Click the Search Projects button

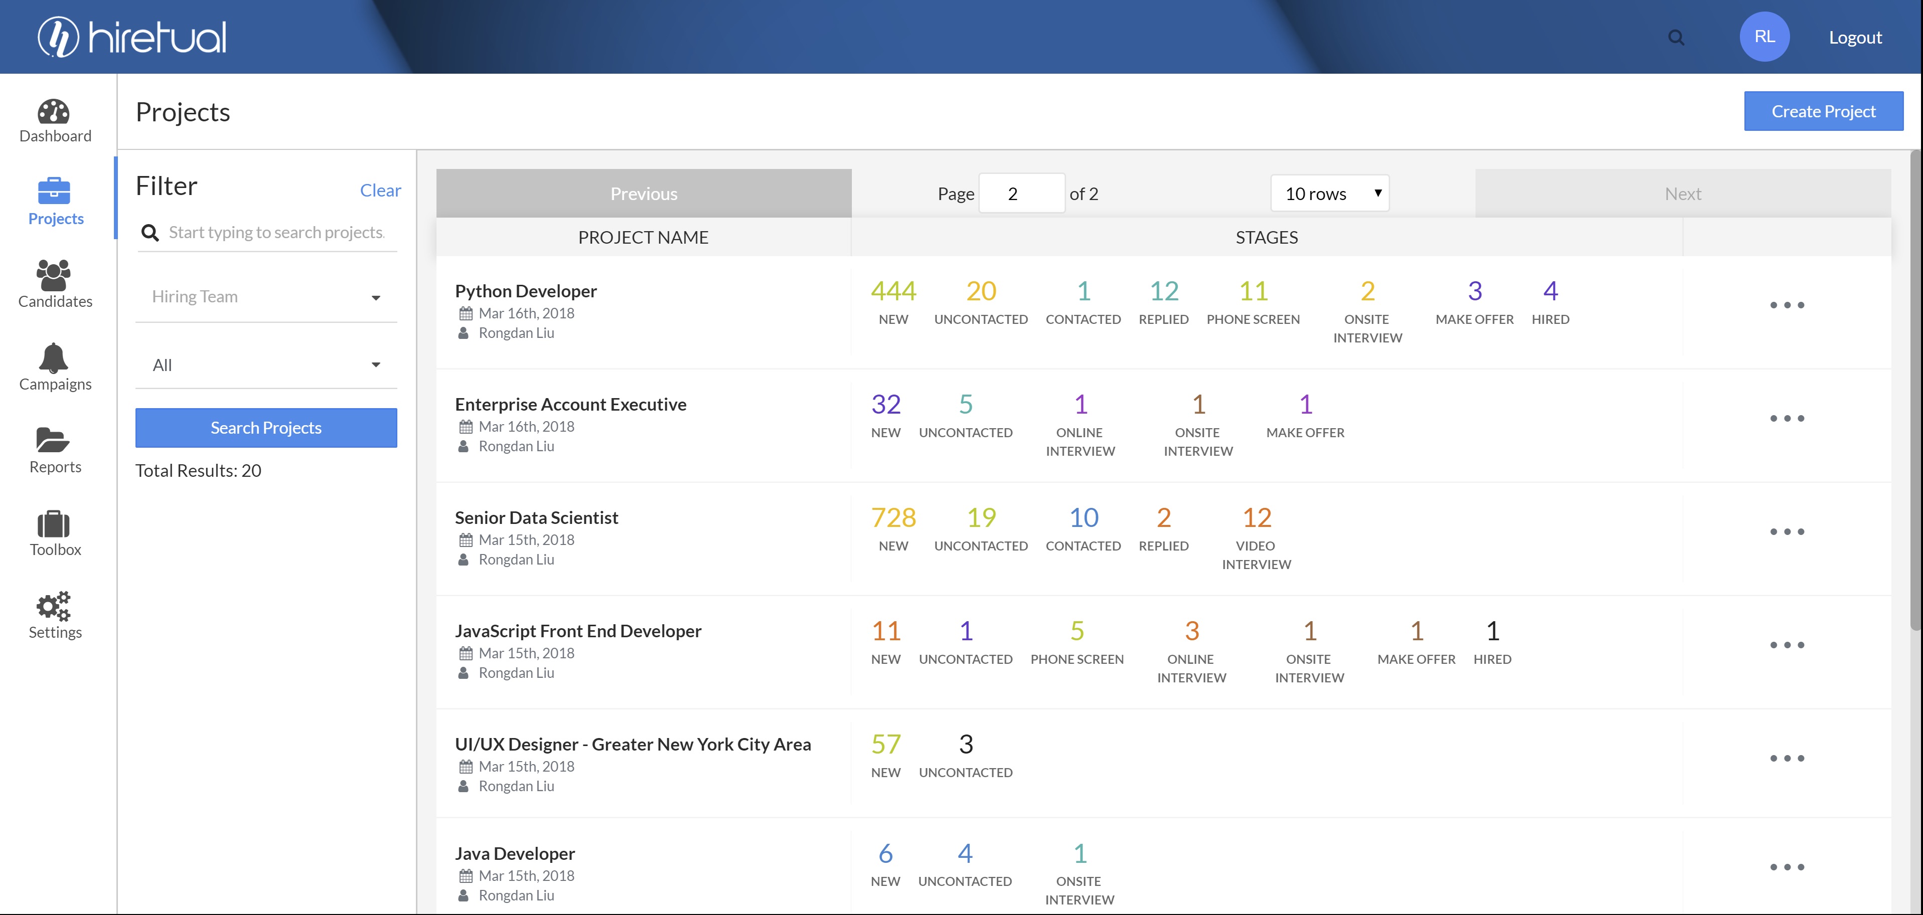coord(266,428)
